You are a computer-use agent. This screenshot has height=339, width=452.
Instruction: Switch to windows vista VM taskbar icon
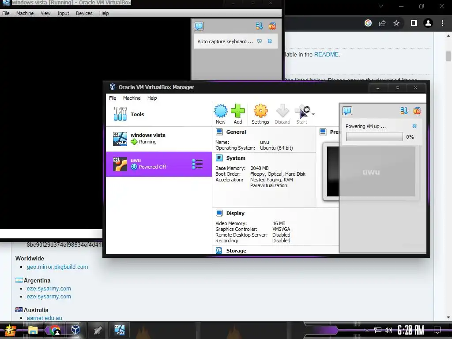pyautogui.click(x=120, y=330)
